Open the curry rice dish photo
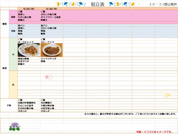 coord(52,50)
